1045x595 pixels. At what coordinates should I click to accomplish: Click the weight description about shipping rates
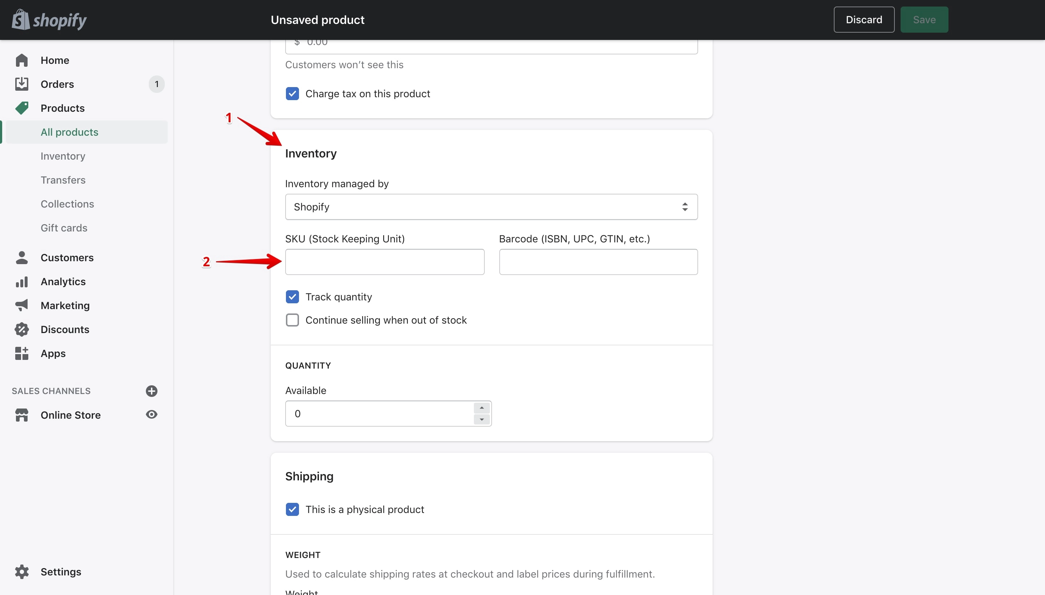470,574
